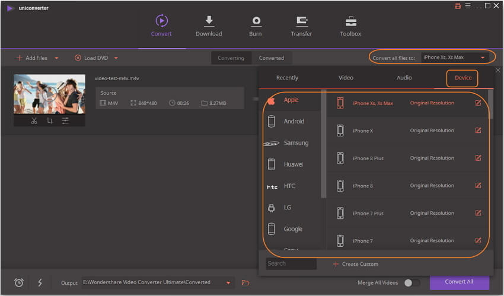Open the Download section
This screenshot has height=296, width=504.
tap(209, 26)
